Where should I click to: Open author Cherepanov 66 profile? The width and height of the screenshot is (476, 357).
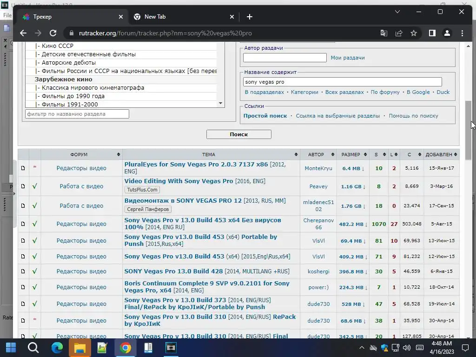[x=318, y=224]
